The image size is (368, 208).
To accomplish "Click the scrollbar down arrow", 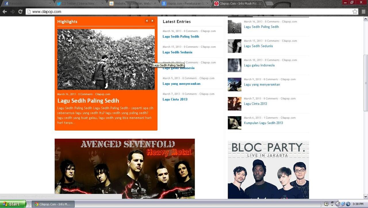I will coord(365,197).
